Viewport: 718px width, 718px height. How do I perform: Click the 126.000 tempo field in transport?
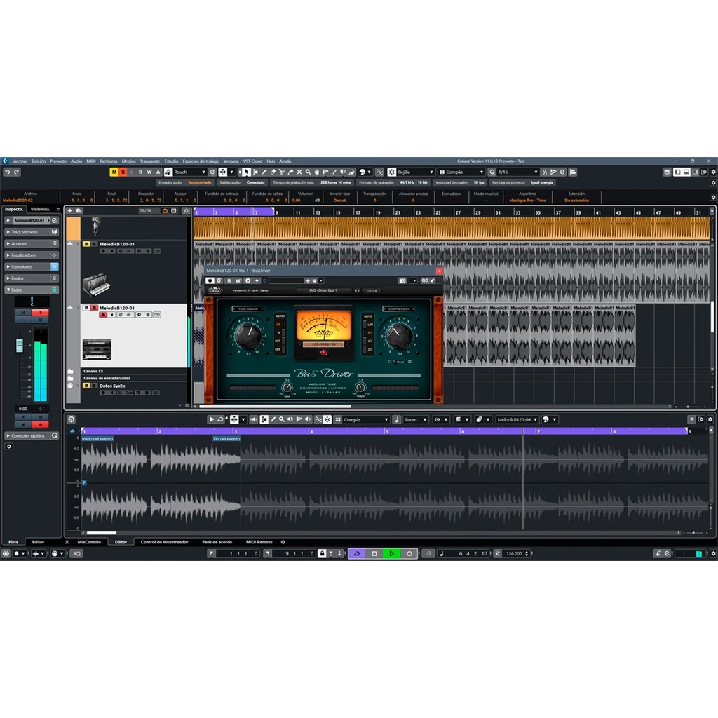(x=514, y=554)
